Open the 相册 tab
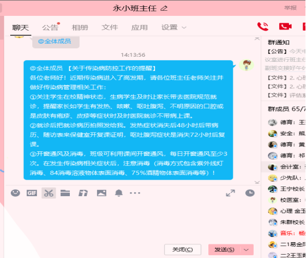The image size is (306, 258). click(80, 28)
